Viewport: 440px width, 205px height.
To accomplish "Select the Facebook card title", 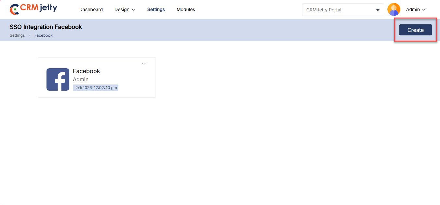I will coord(87,71).
